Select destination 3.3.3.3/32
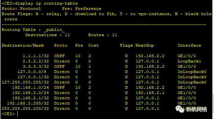 pos(36,66)
